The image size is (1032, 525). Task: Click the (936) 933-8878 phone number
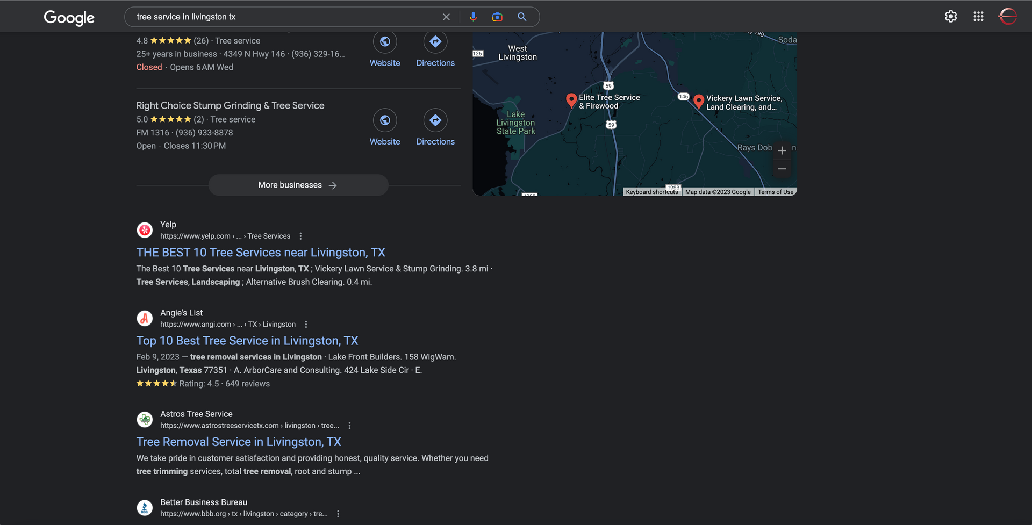click(x=204, y=133)
